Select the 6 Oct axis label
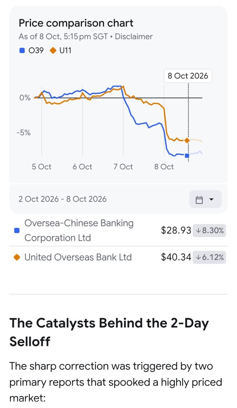 [82, 167]
